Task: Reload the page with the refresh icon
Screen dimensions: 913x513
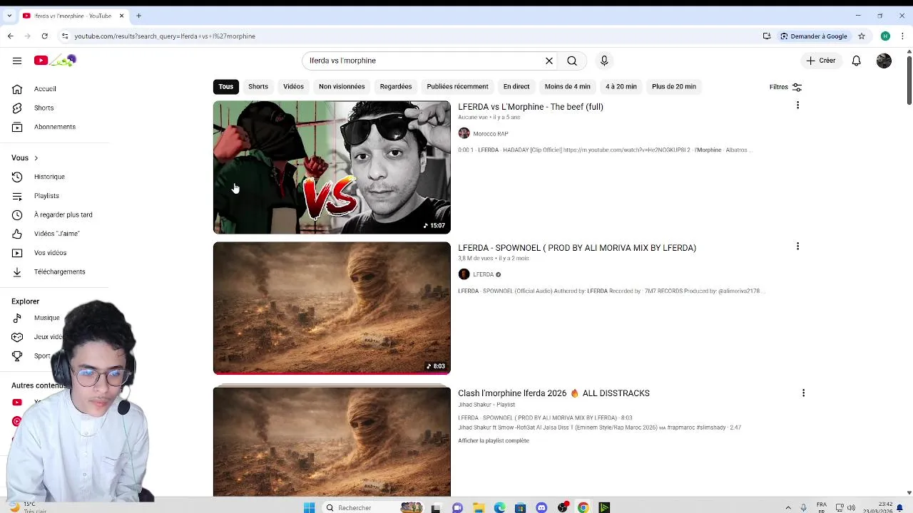Action: pos(45,36)
